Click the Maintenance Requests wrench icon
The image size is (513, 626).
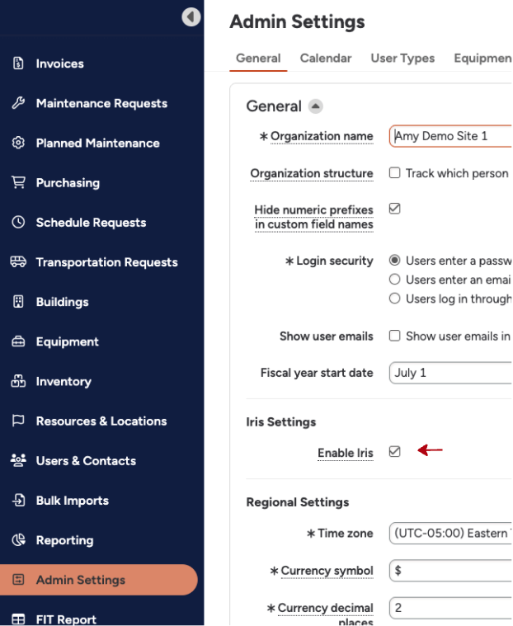[x=18, y=103]
